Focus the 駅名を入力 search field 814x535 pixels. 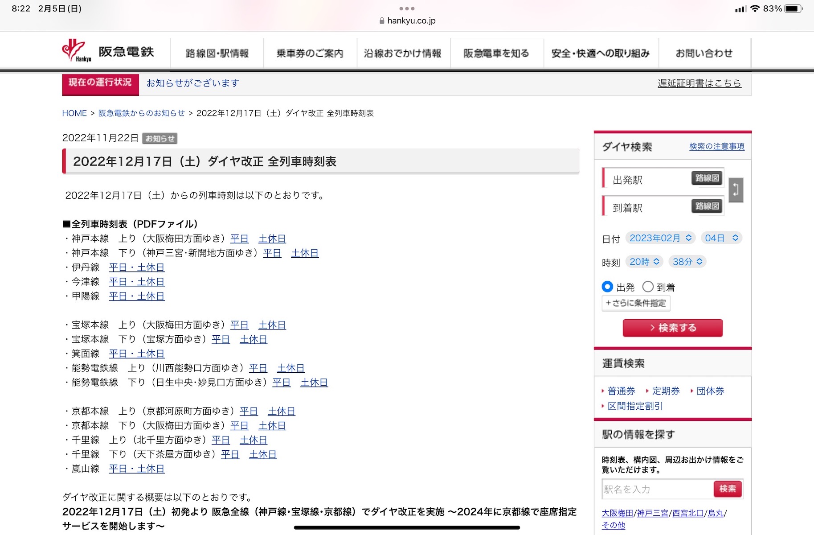click(x=658, y=489)
